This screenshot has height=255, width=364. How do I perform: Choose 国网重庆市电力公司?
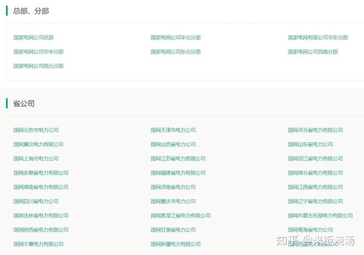click(x=173, y=202)
